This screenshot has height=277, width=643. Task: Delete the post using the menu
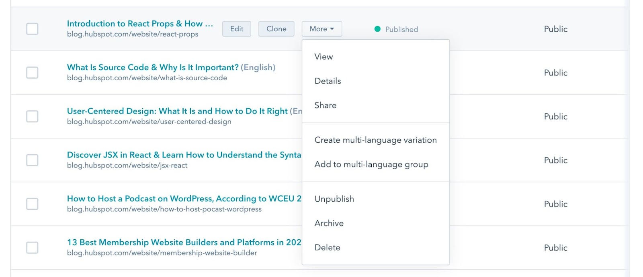pos(328,247)
